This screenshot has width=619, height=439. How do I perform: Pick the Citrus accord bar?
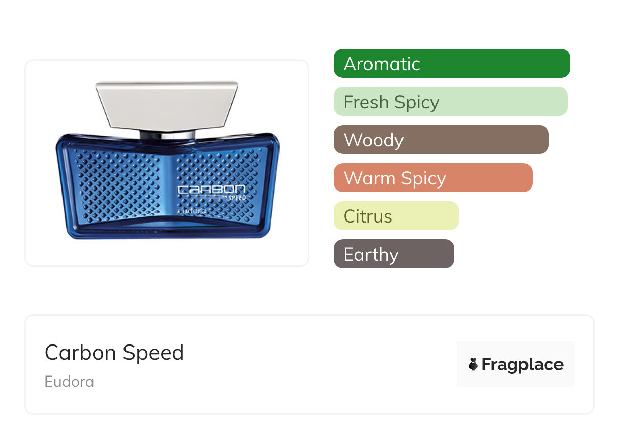pos(396,216)
